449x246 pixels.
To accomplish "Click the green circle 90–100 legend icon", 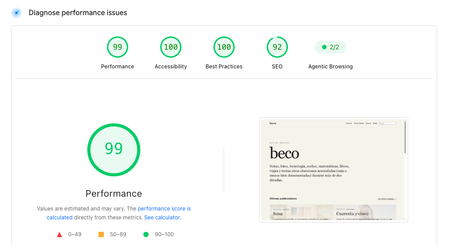I will tap(146, 234).
